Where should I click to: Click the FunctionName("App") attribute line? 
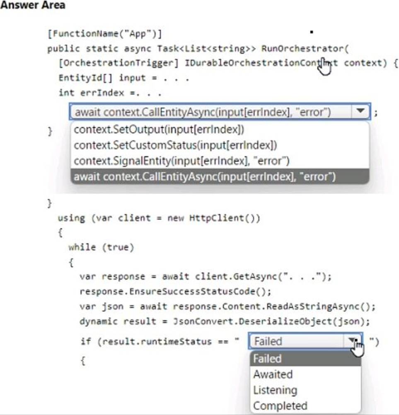click(104, 34)
